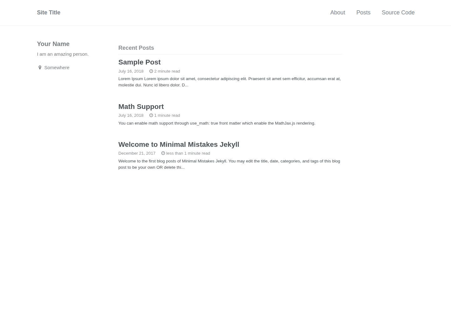Viewport: 451px width, 313px height.
Task: Open the Sample Post article
Action: click(x=139, y=62)
